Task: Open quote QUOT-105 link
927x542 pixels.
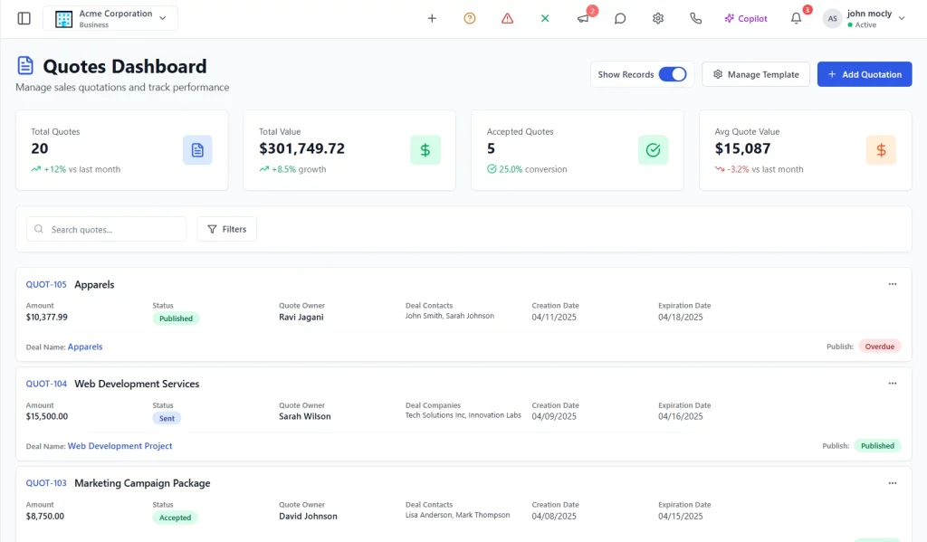Action: coord(46,284)
